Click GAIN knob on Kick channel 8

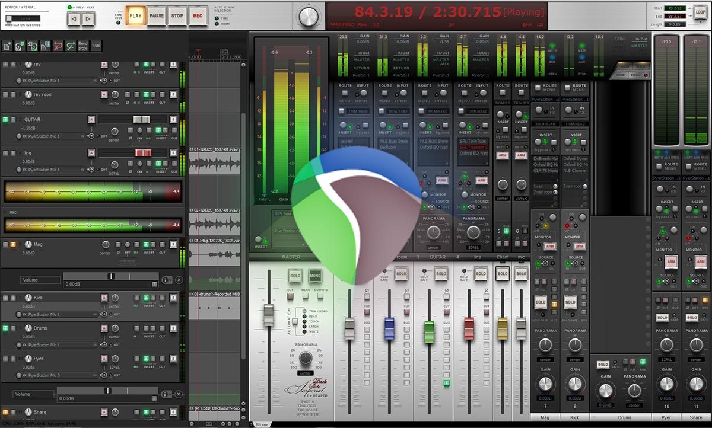[575, 384]
